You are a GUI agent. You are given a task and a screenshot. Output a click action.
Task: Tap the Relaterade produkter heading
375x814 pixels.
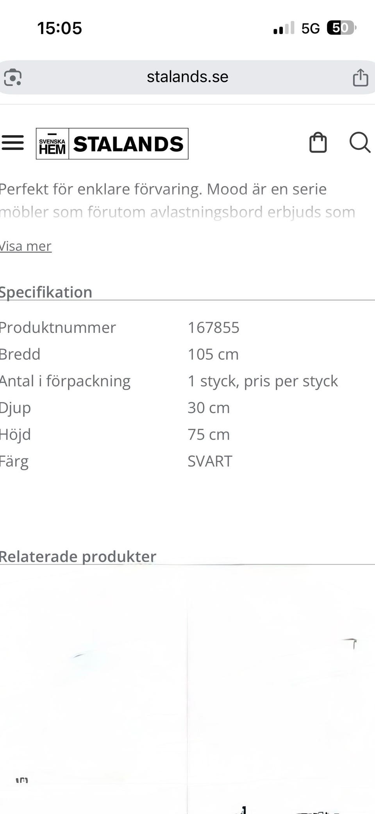(78, 556)
